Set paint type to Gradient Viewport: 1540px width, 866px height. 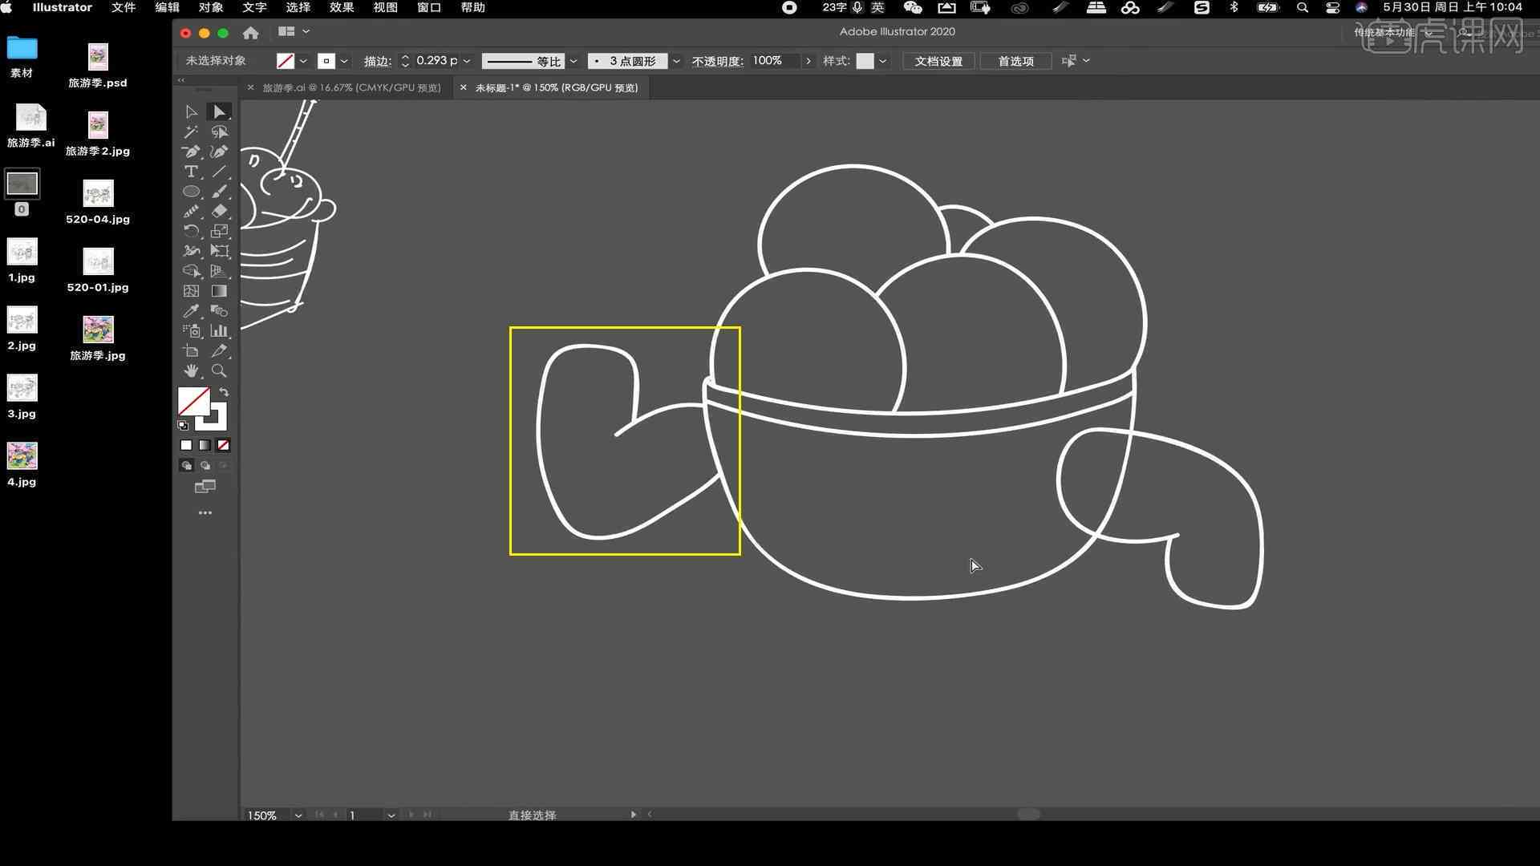[205, 445]
